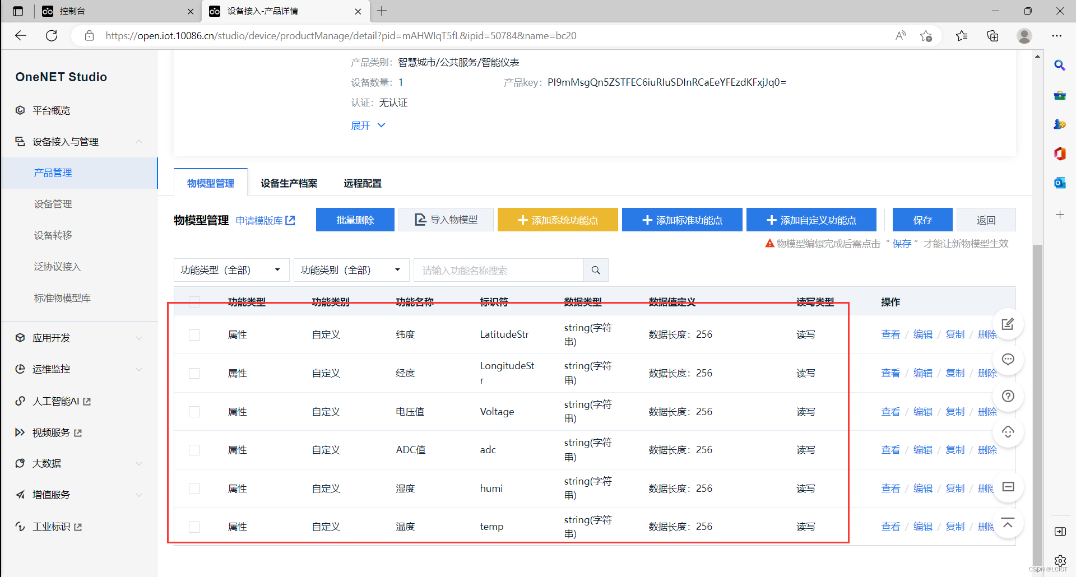Image resolution: width=1076 pixels, height=577 pixels.
Task: Click 添加自定义功能点 button
Action: (x=811, y=220)
